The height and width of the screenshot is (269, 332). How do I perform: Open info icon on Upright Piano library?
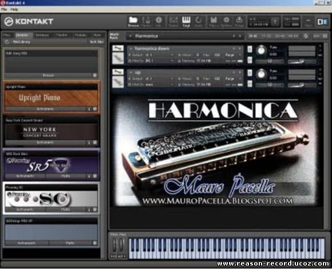point(89,109)
